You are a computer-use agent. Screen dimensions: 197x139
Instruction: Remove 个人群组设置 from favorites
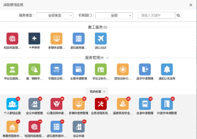tap(18, 99)
